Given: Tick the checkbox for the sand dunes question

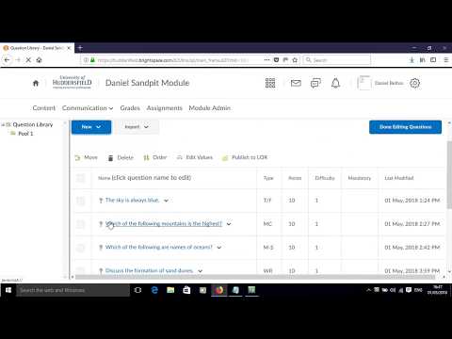Looking at the screenshot, I should (81, 270).
